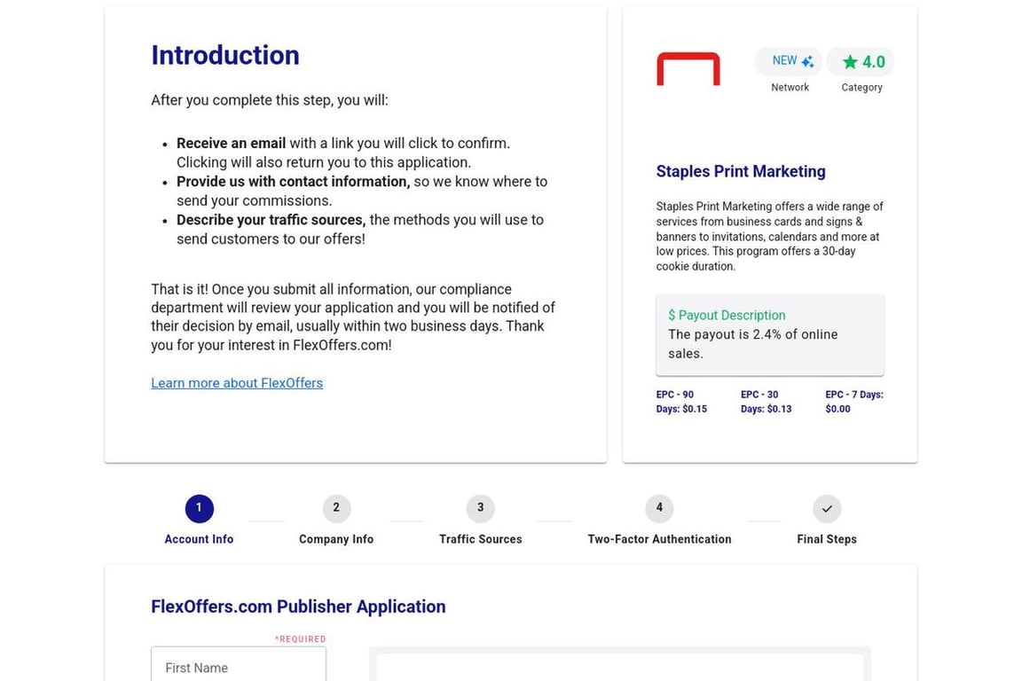
Task: Click 'Describe your traffic sources' bullet text
Action: 271,220
